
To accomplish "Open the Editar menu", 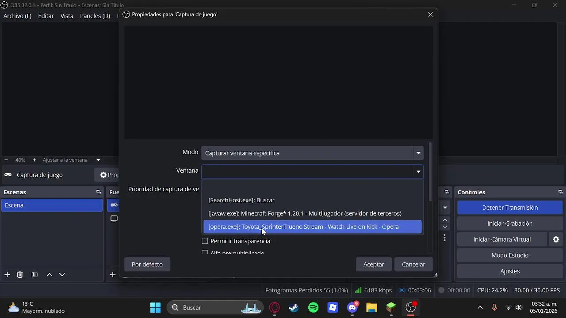I will pos(46,16).
